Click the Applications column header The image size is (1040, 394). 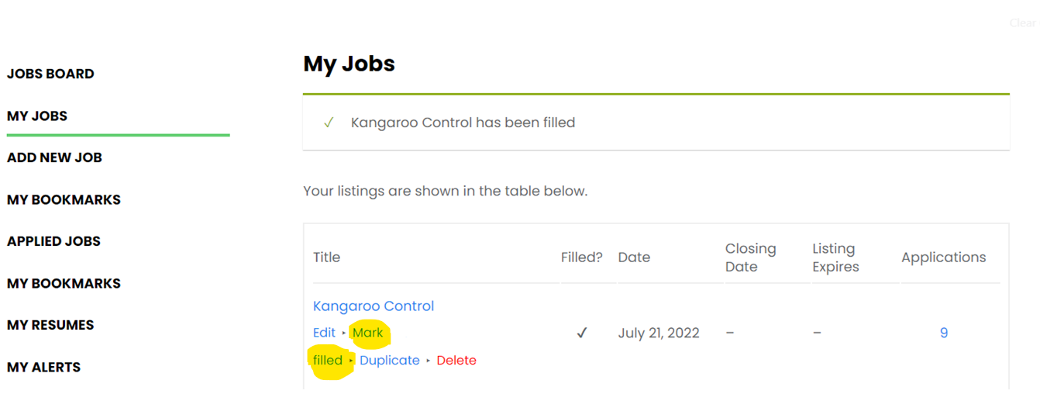[x=943, y=257]
